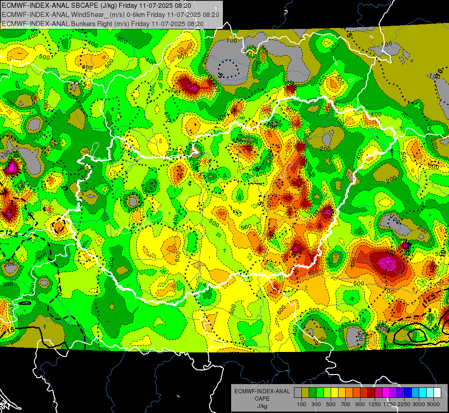This screenshot has height=413, width=449.
Task: Click the pure blue swatch right of 2250
Action: [408, 393]
